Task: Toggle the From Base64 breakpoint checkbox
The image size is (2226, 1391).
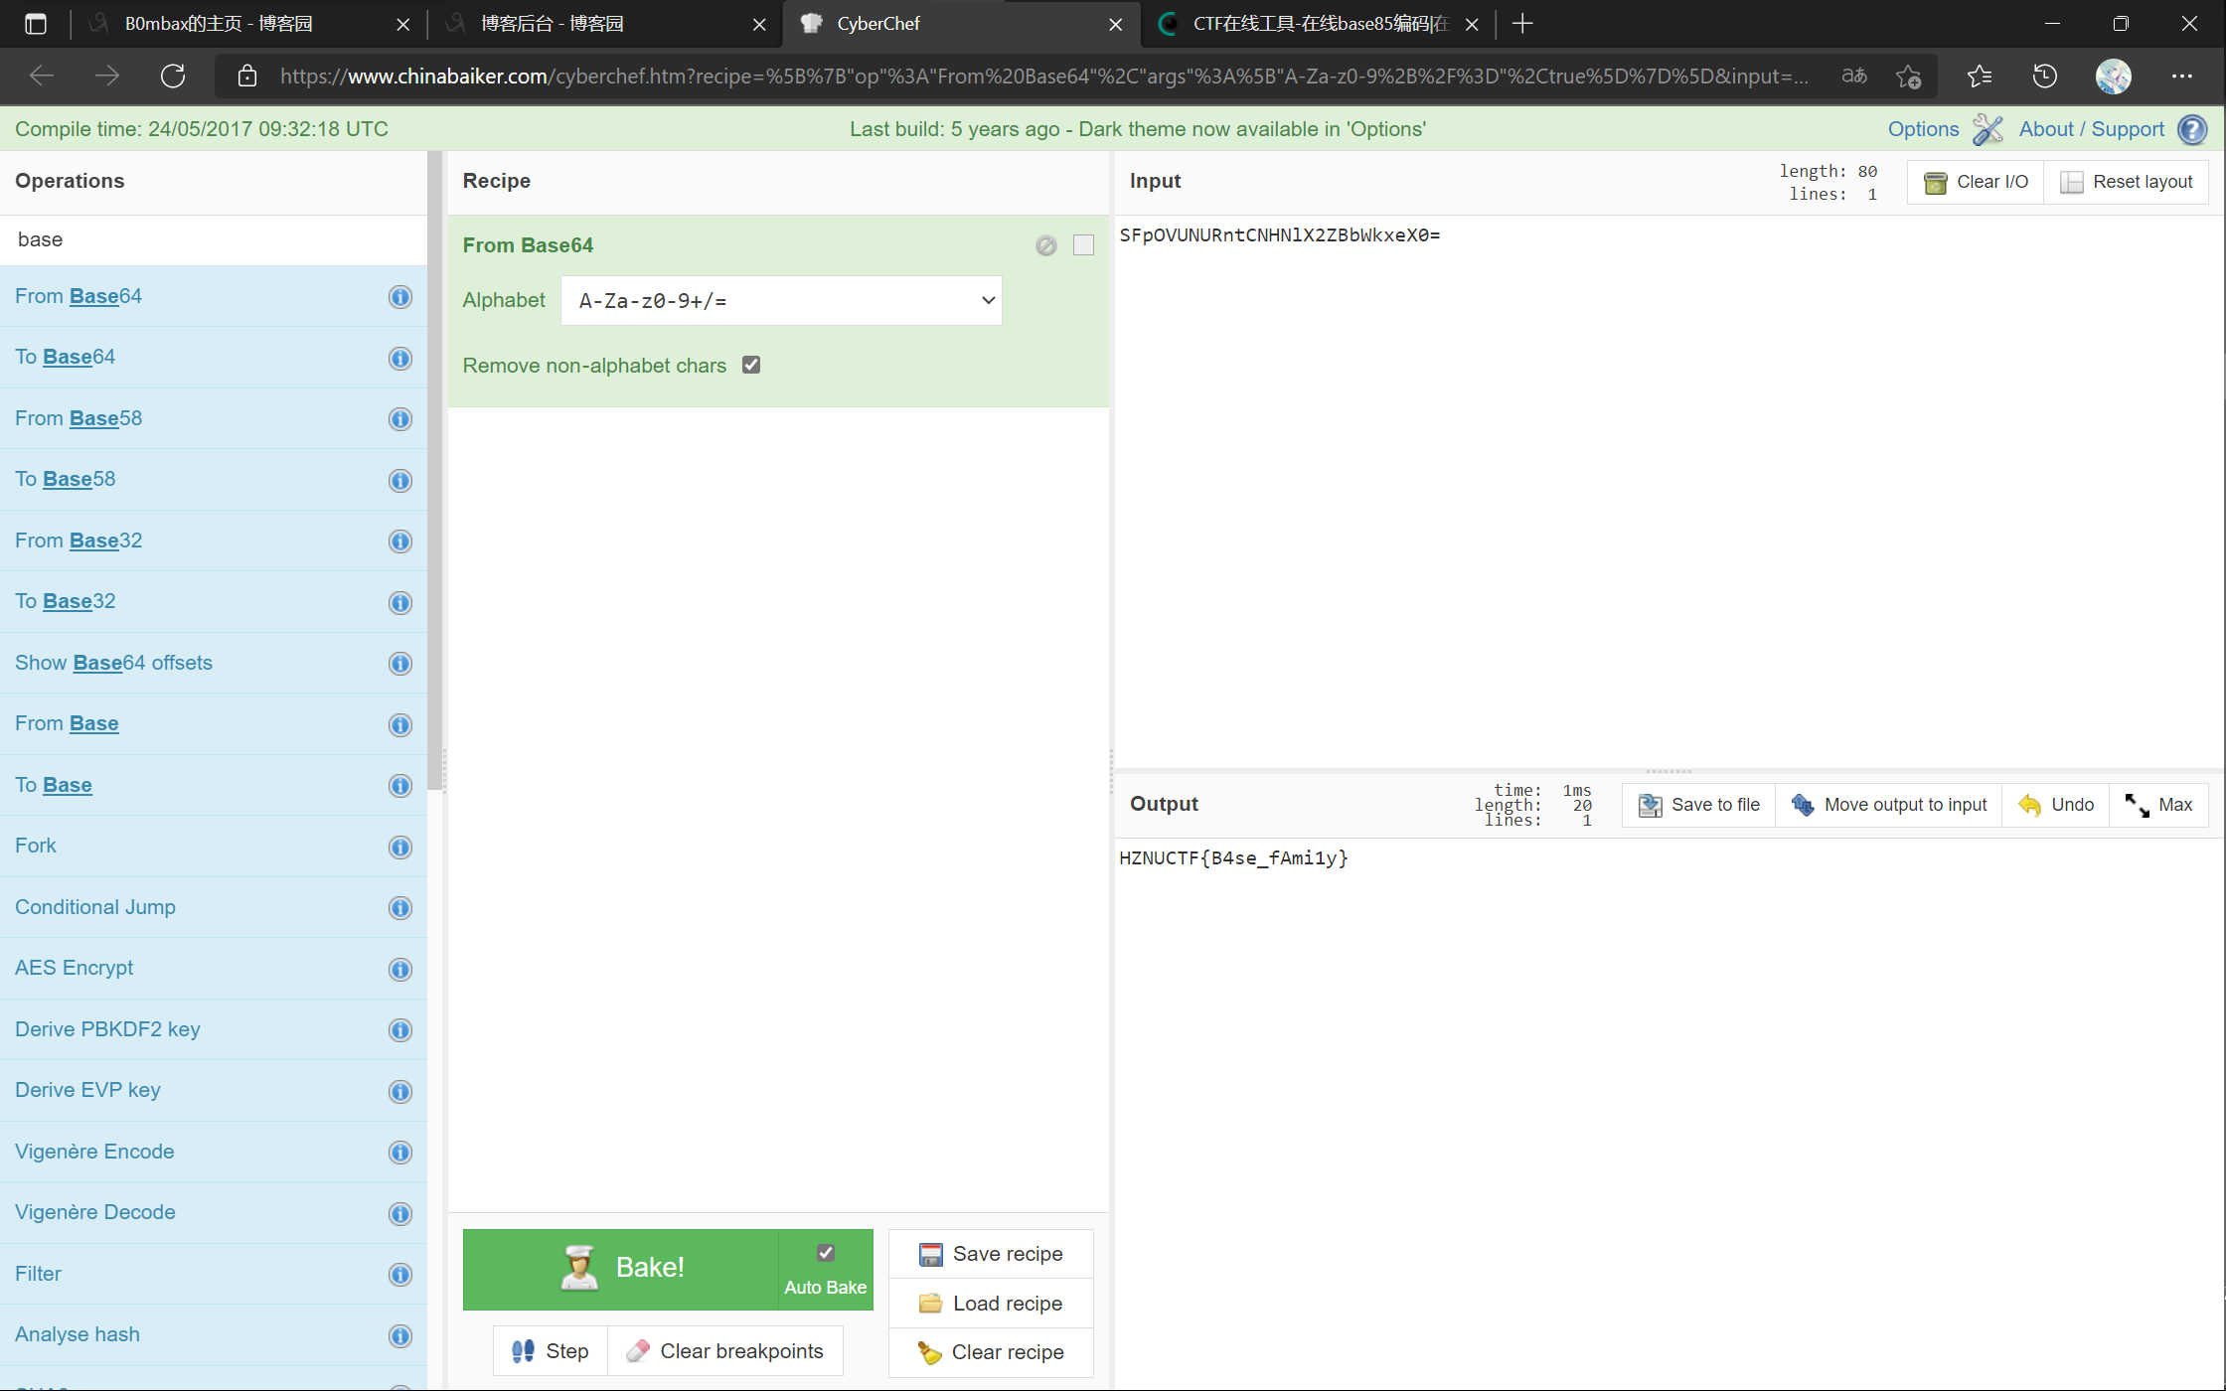Action: point(1083,245)
